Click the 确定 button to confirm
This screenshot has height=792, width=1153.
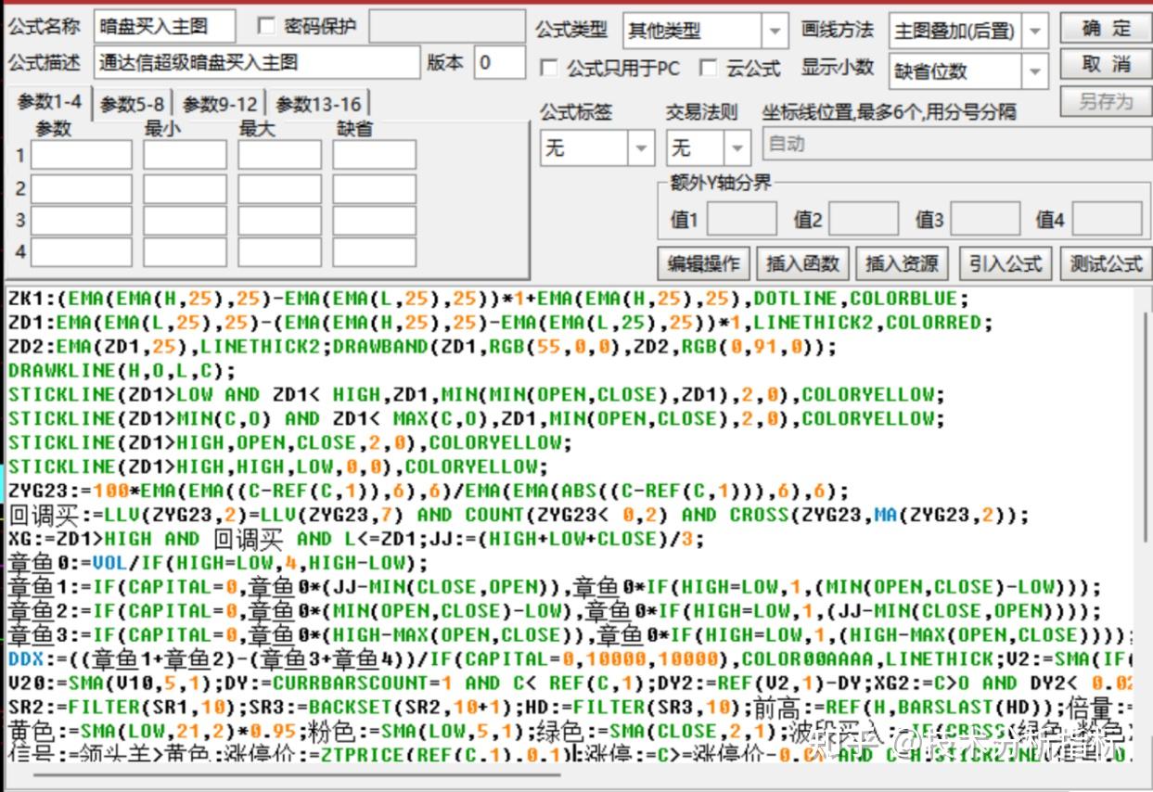tap(1105, 26)
